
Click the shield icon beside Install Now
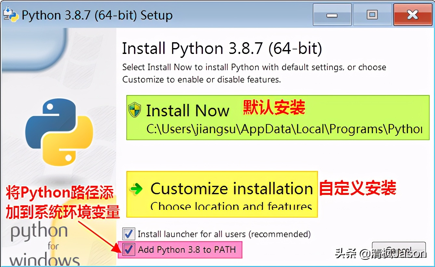135,110
